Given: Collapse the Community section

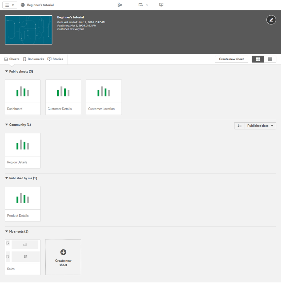Looking at the screenshot, I should 7,125.
